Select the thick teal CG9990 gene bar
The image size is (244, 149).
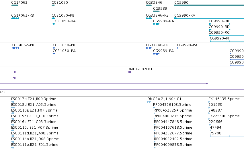tap(209, 5)
